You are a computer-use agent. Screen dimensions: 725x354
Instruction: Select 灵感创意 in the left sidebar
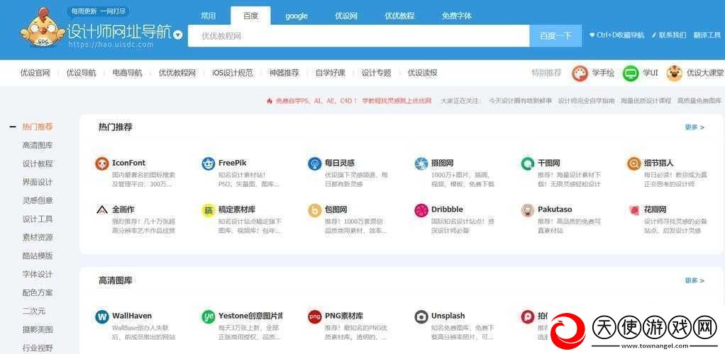38,201
